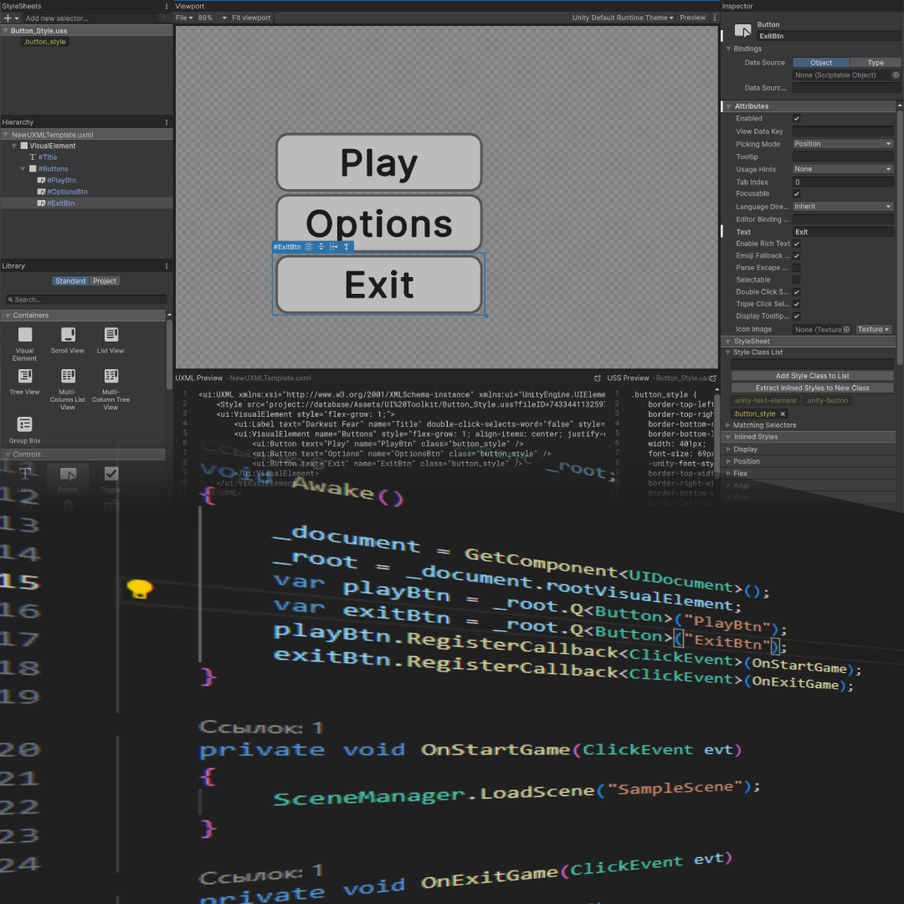Click Add Style Class to List button
904x904 pixels.
[812, 376]
